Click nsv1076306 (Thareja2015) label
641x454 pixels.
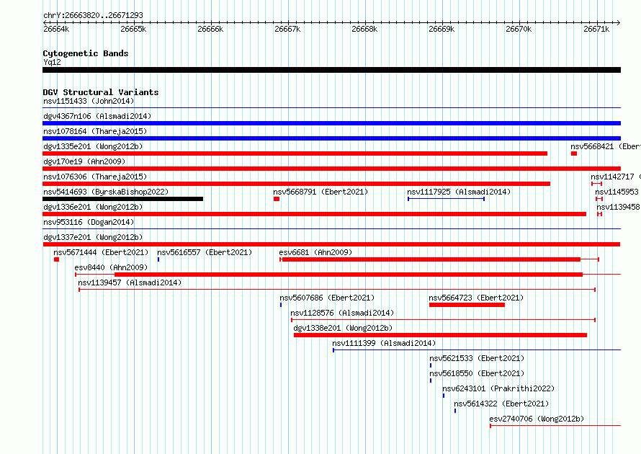coord(95,177)
